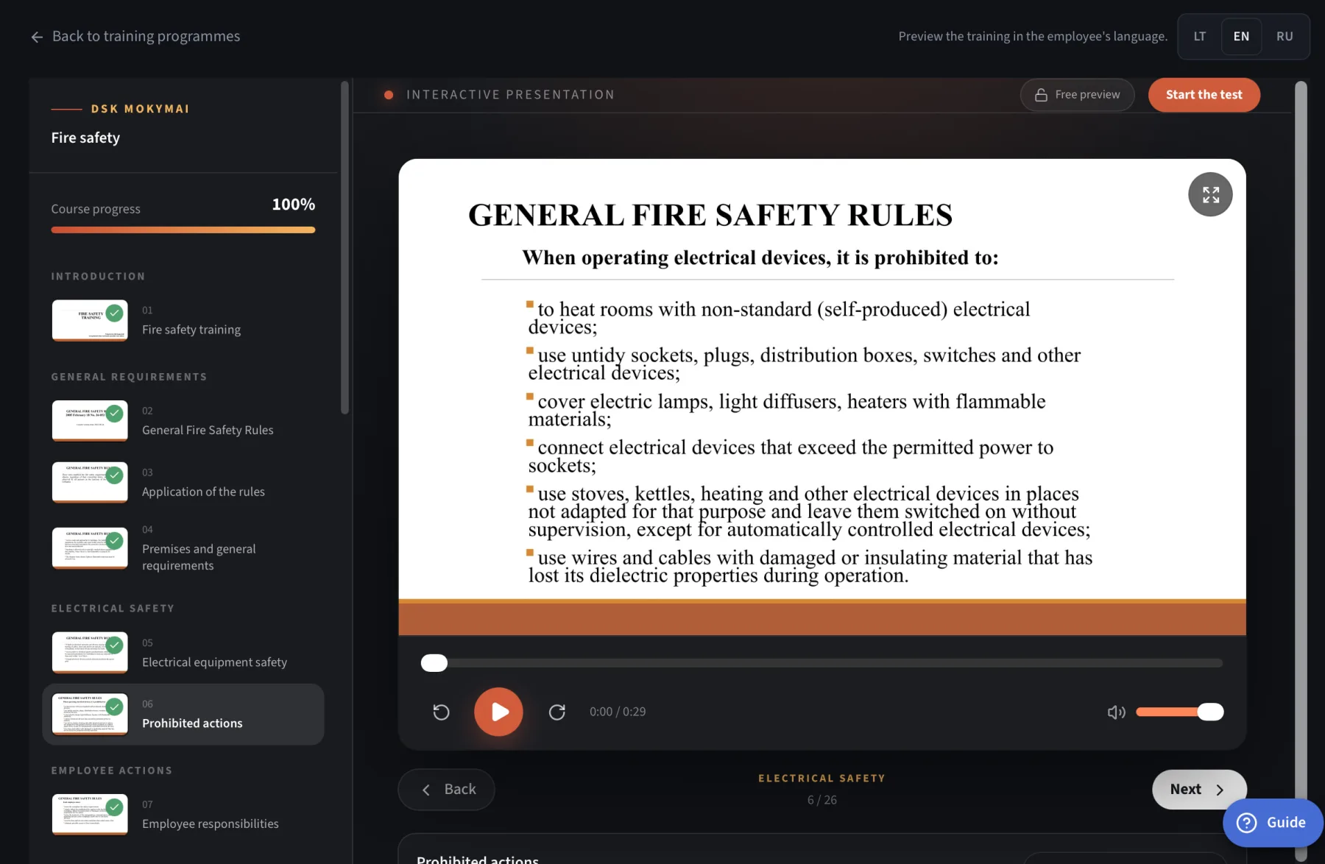Click the main page scrollbar at right
The height and width of the screenshot is (864, 1325).
1301,471
